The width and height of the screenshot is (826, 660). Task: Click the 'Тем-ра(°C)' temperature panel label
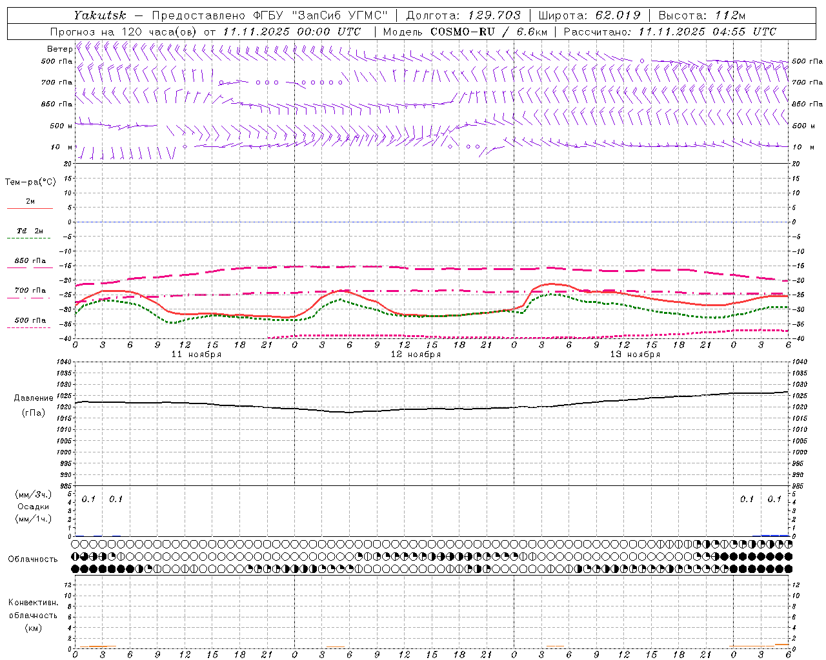[30, 182]
